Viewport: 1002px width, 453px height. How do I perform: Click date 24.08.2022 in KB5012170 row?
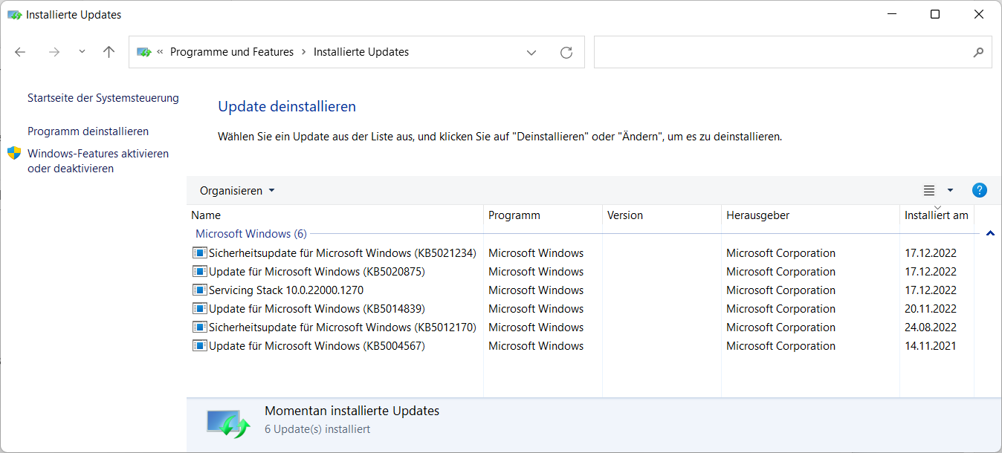click(931, 327)
